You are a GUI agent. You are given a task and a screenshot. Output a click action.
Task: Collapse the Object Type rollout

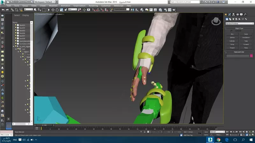pyautogui.click(x=239, y=28)
